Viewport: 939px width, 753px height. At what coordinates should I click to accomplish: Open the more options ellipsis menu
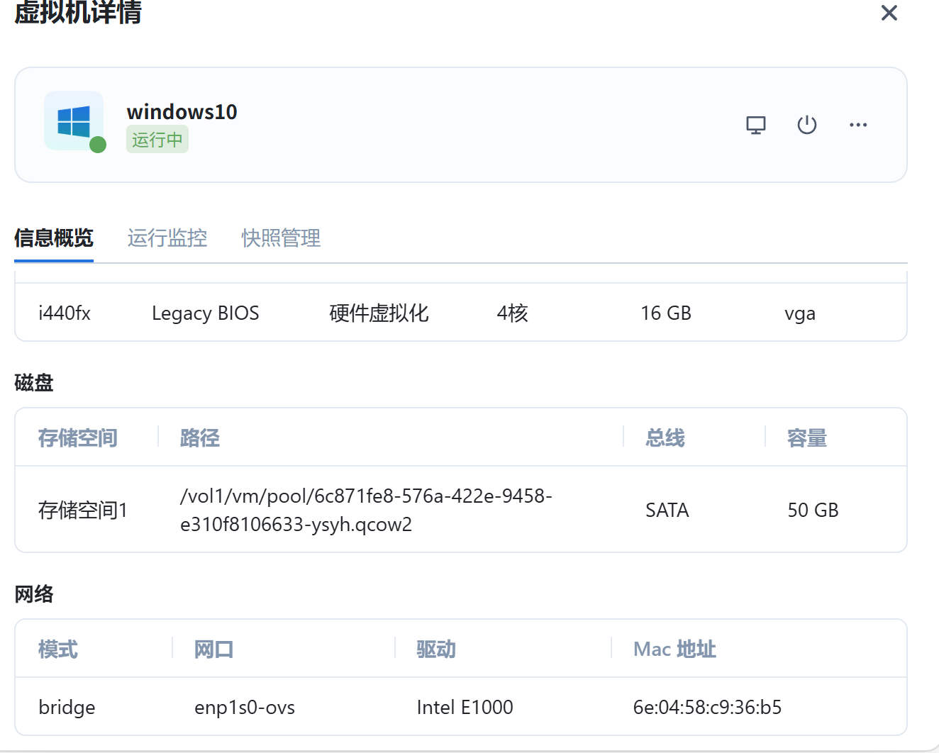click(x=858, y=125)
